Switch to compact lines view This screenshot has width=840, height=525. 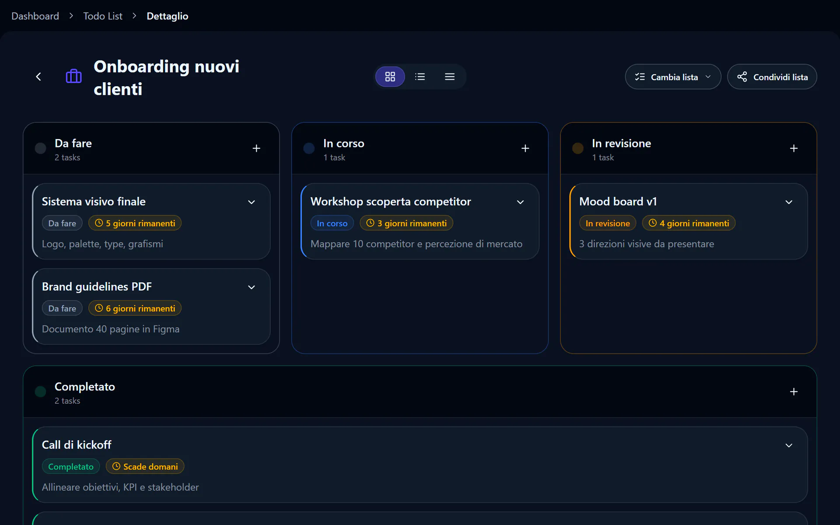pyautogui.click(x=450, y=77)
